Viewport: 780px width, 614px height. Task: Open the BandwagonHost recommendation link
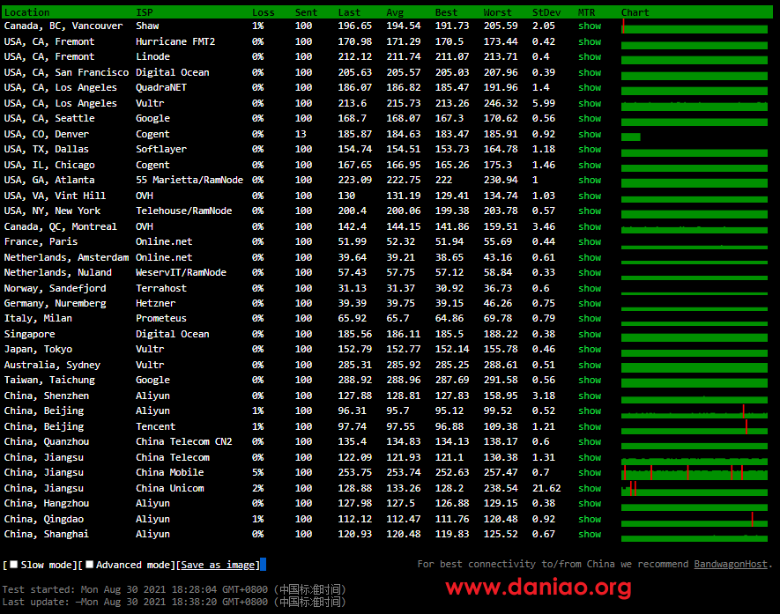coord(731,564)
